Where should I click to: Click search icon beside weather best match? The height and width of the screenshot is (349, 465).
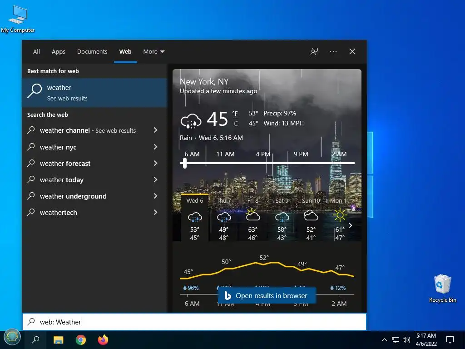(35, 90)
